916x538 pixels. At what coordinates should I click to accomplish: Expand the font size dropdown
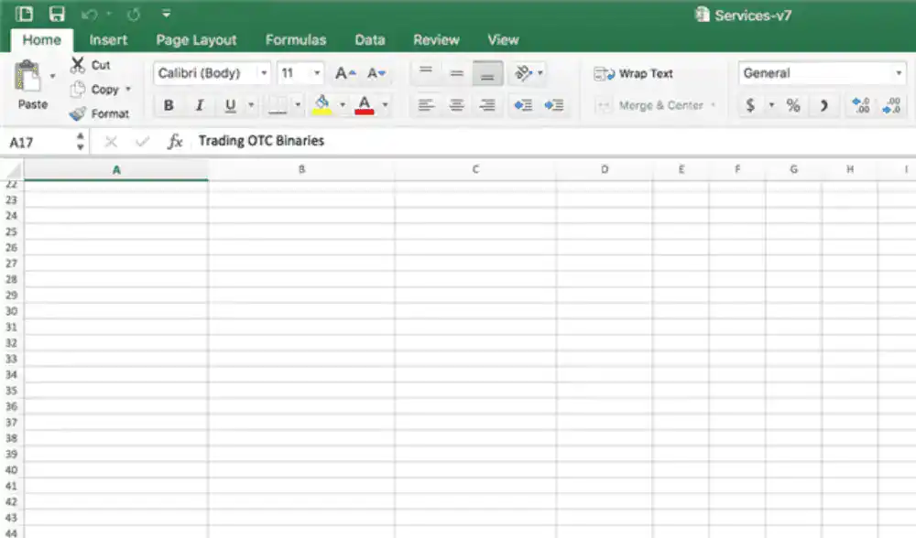click(318, 73)
